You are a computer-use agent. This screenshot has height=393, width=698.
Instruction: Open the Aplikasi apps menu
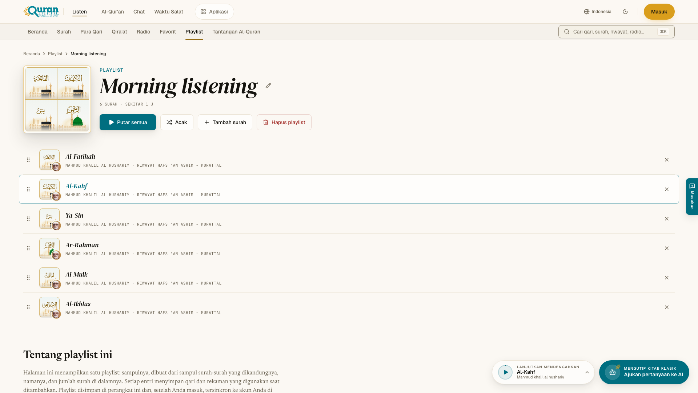(x=214, y=12)
